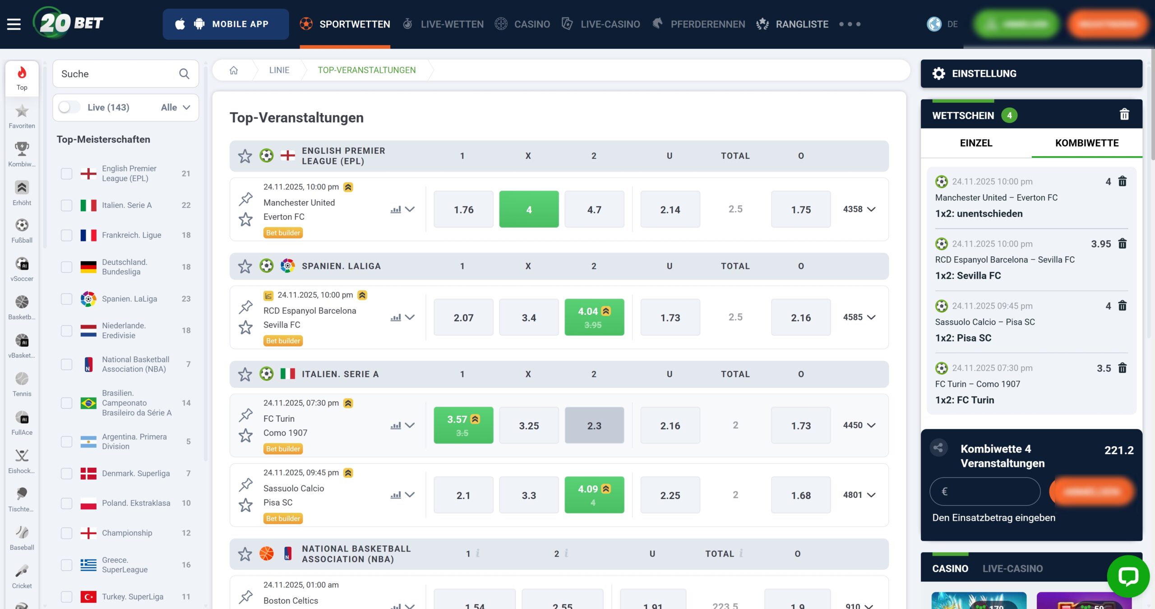Switch to the Einzel tab

pyautogui.click(x=976, y=143)
